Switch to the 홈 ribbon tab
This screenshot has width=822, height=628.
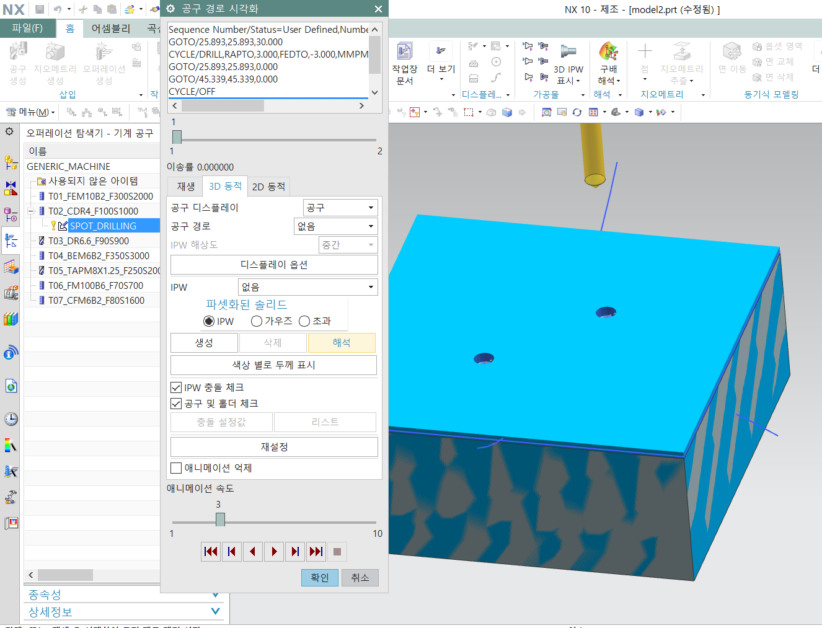(70, 28)
